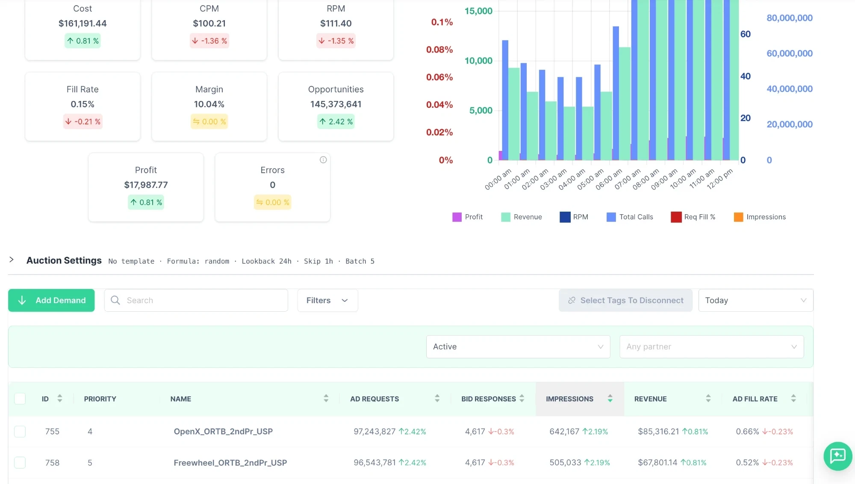Screen dimensions: 855x484
Task: Click the Auction Settings heading
Action: [x=64, y=260]
